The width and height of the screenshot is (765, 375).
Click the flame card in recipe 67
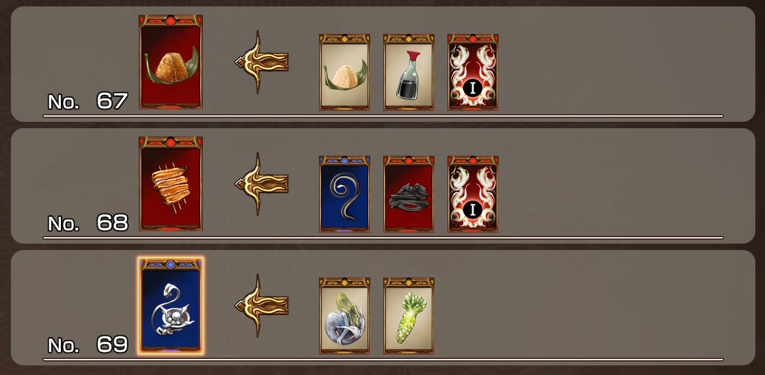pyautogui.click(x=473, y=72)
